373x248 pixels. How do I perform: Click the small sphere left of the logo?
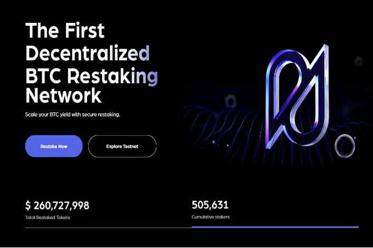point(231,100)
